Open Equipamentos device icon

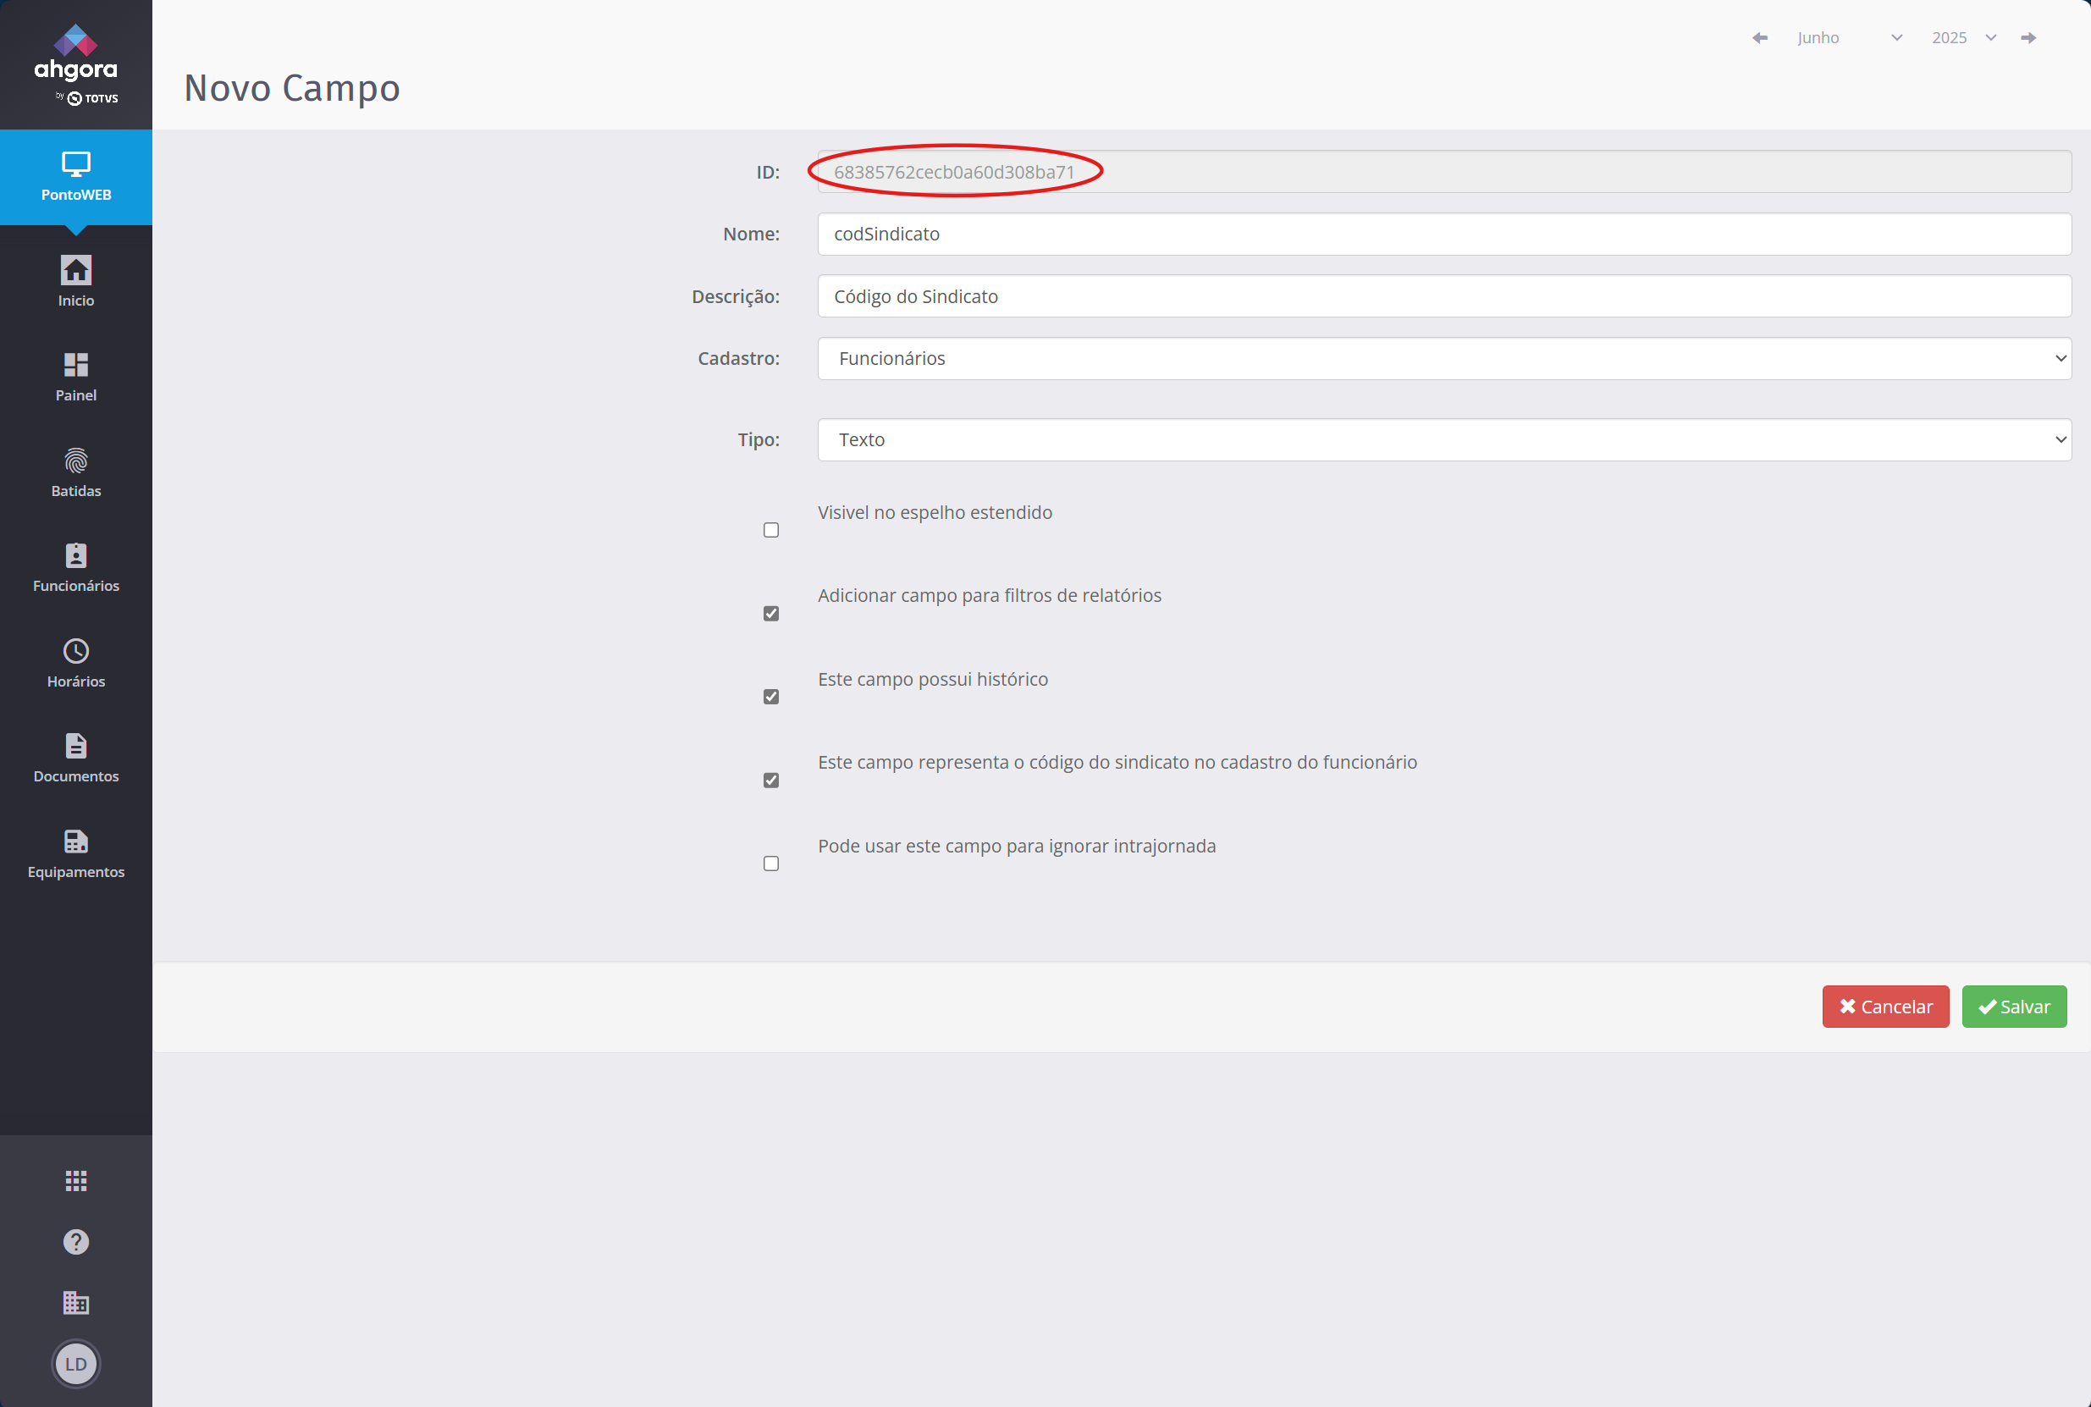(x=76, y=841)
